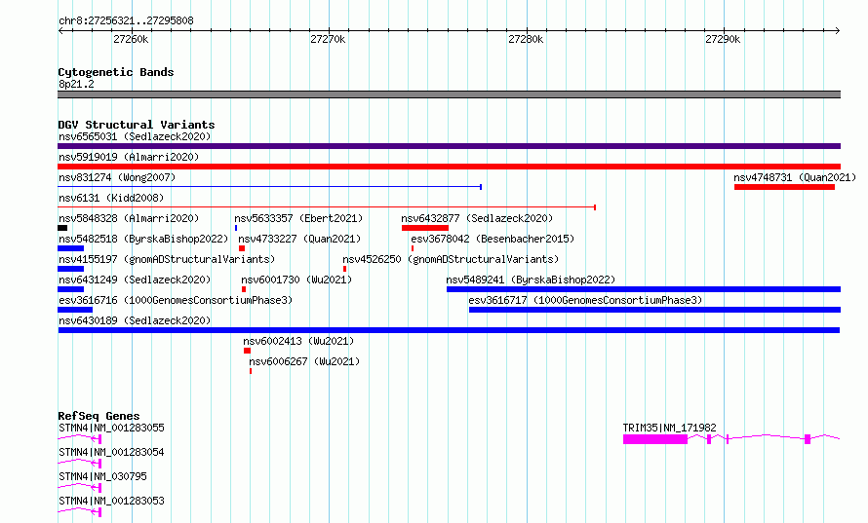Click the red nsv6002413 variant block
Image resolution: width=868 pixels, height=523 pixels.
(248, 351)
